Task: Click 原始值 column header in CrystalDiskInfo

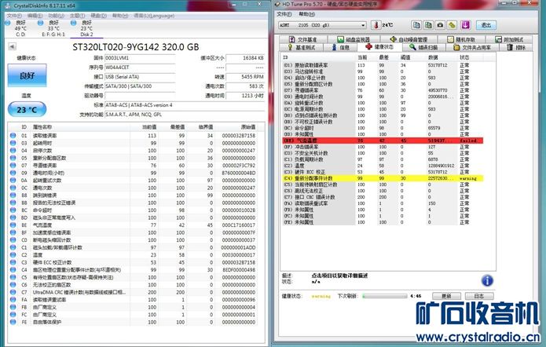Action: 248,127
